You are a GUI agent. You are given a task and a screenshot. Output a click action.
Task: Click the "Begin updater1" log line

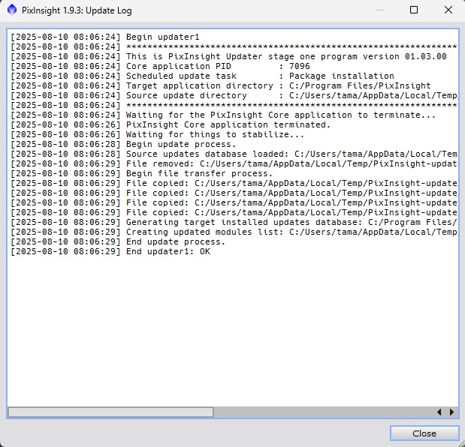105,37
